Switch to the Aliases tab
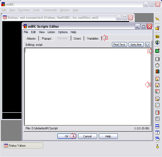The width and height of the screenshot is (162, 157). point(31,39)
